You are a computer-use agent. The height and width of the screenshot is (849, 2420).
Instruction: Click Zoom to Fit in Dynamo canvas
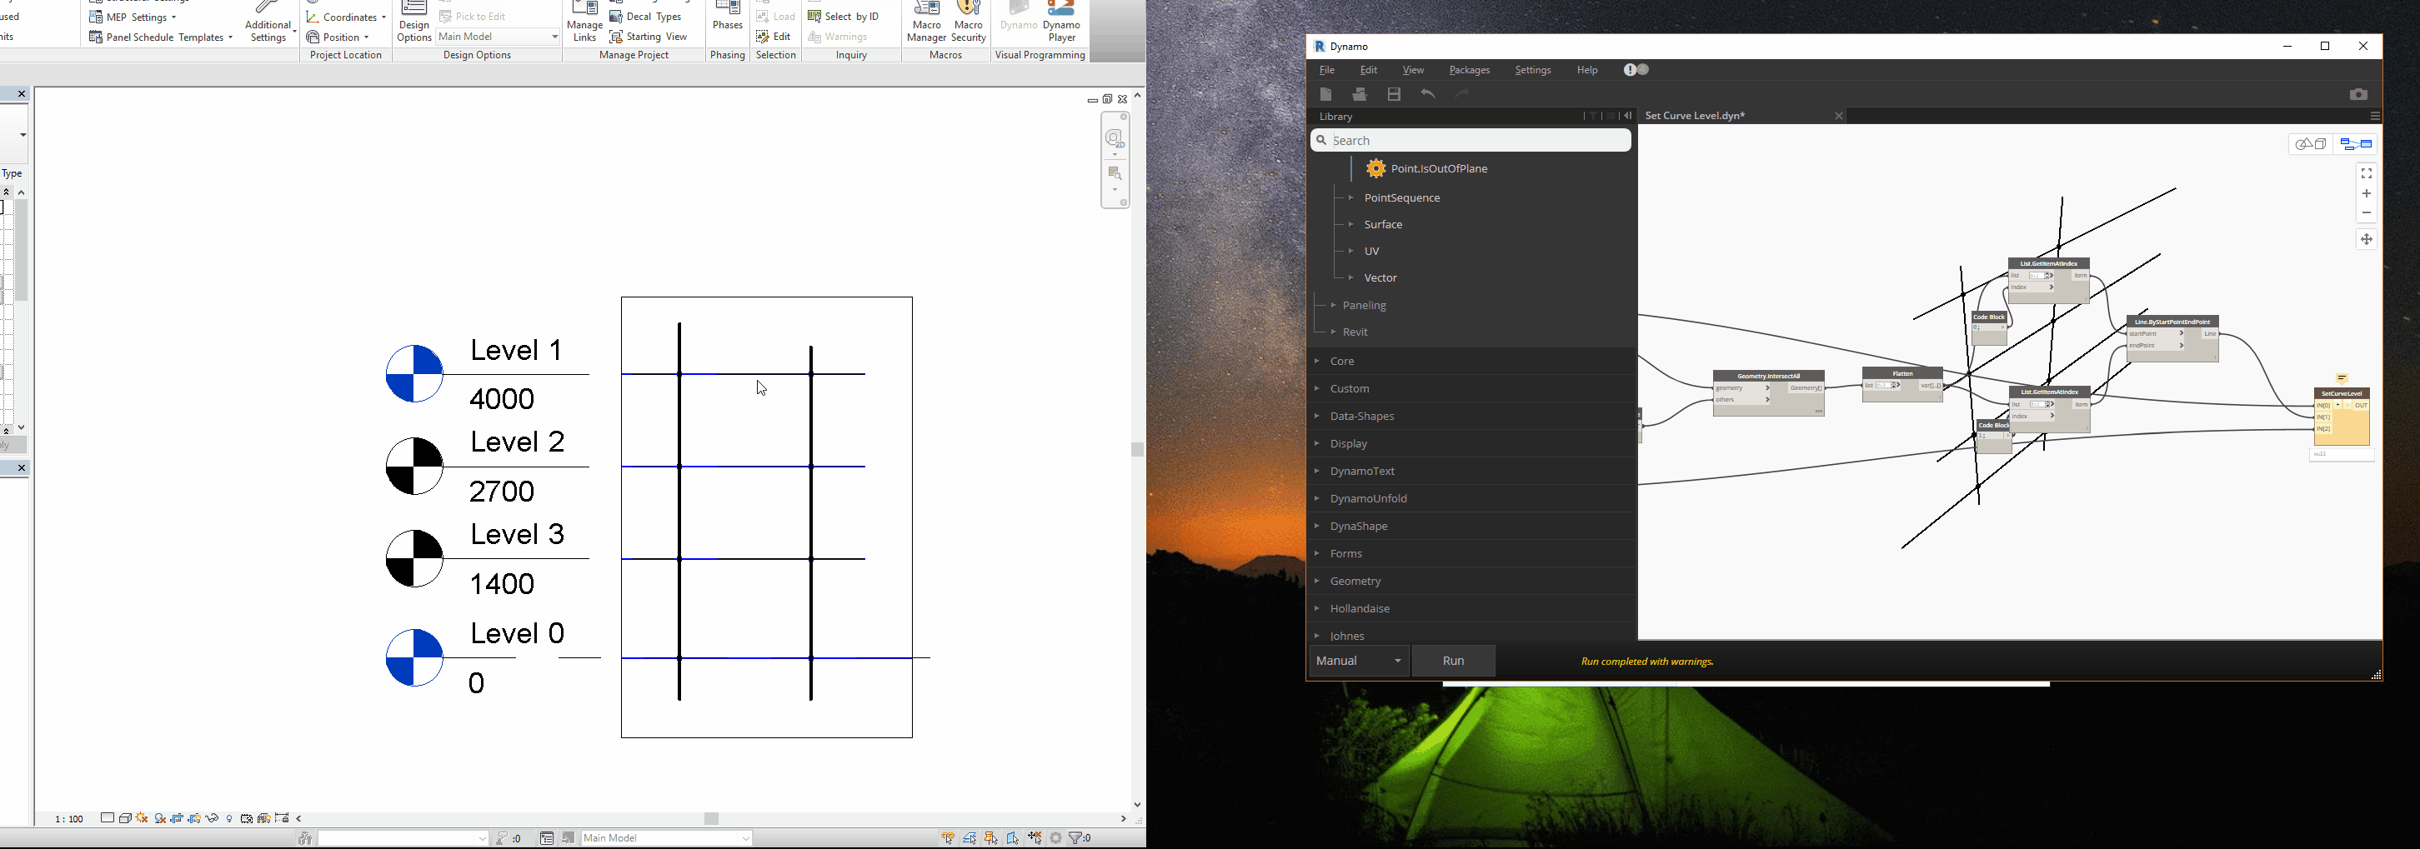(2367, 174)
